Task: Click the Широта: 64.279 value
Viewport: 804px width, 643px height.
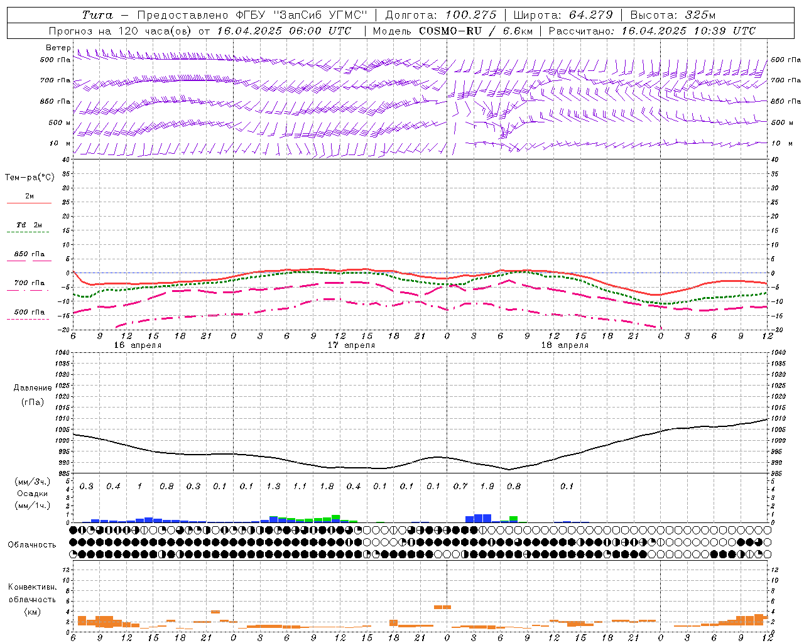Action: point(563,15)
